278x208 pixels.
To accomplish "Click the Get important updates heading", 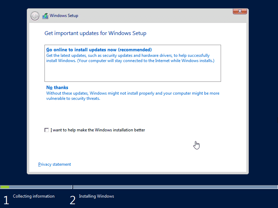I will click(x=95, y=33).
